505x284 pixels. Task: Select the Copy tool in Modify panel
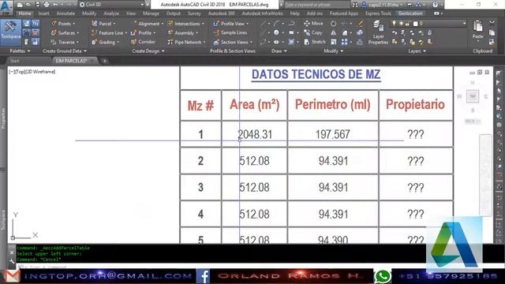312,32
